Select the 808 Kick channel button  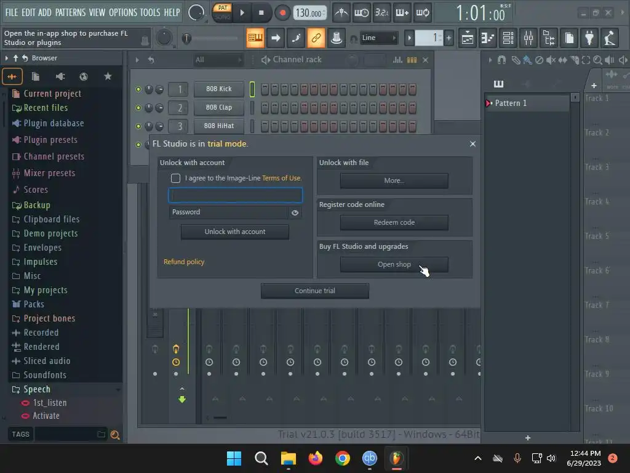pos(219,89)
